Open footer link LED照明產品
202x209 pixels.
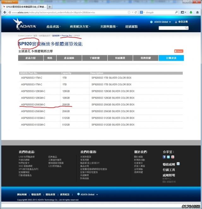pyautogui.click(x=55, y=166)
